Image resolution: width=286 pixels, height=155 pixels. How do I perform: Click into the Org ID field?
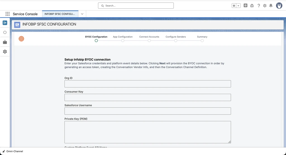pos(147,84)
